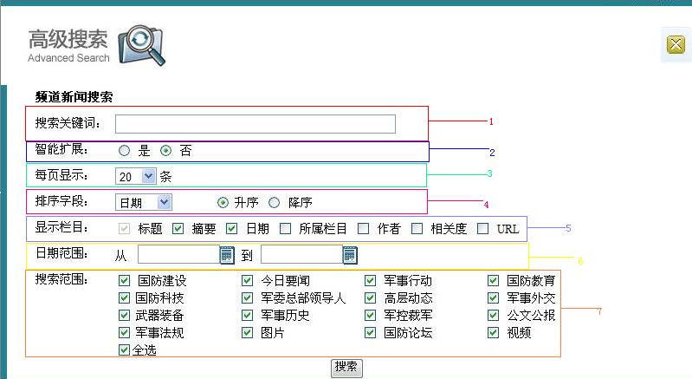Enable the 相关度 display column checkbox

(417, 229)
